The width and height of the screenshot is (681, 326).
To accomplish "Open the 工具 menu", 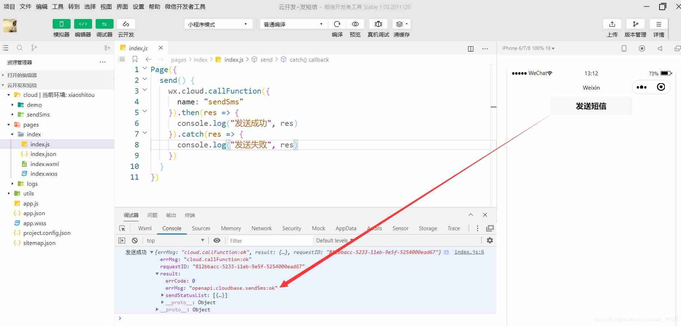I will pyautogui.click(x=58, y=6).
